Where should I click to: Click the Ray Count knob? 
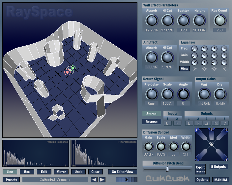pos(220,20)
